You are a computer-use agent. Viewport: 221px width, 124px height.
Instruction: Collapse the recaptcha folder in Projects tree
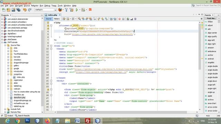(8, 74)
